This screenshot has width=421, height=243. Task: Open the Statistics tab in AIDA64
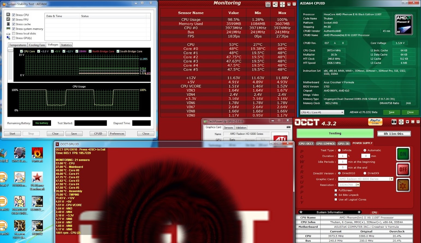click(66, 45)
